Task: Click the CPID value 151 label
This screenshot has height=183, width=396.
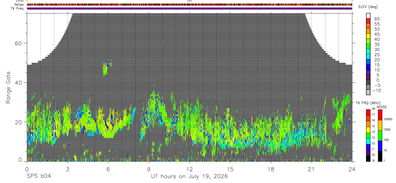Action: 189,1
